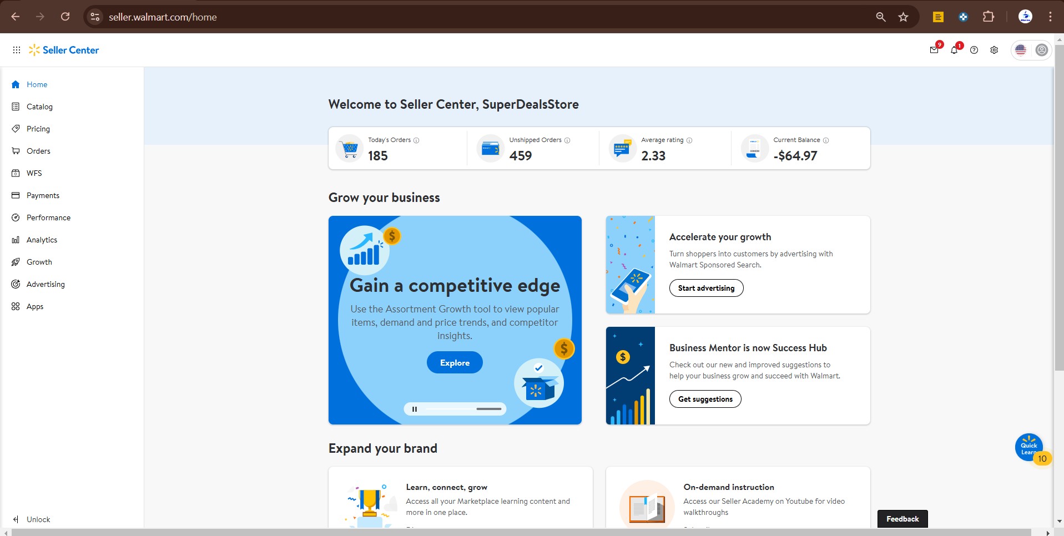The image size is (1064, 536).
Task: Open the Quick Learn floating badge
Action: click(1029, 447)
